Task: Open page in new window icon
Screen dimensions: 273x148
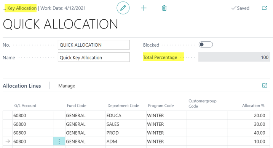Action: [x=265, y=8]
